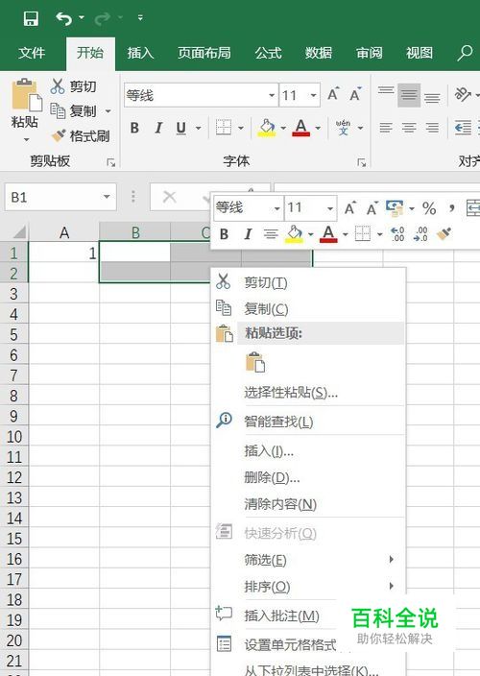This screenshot has width=480, height=676.
Task: Expand the Paste button dropdown arrow
Action: [26, 139]
